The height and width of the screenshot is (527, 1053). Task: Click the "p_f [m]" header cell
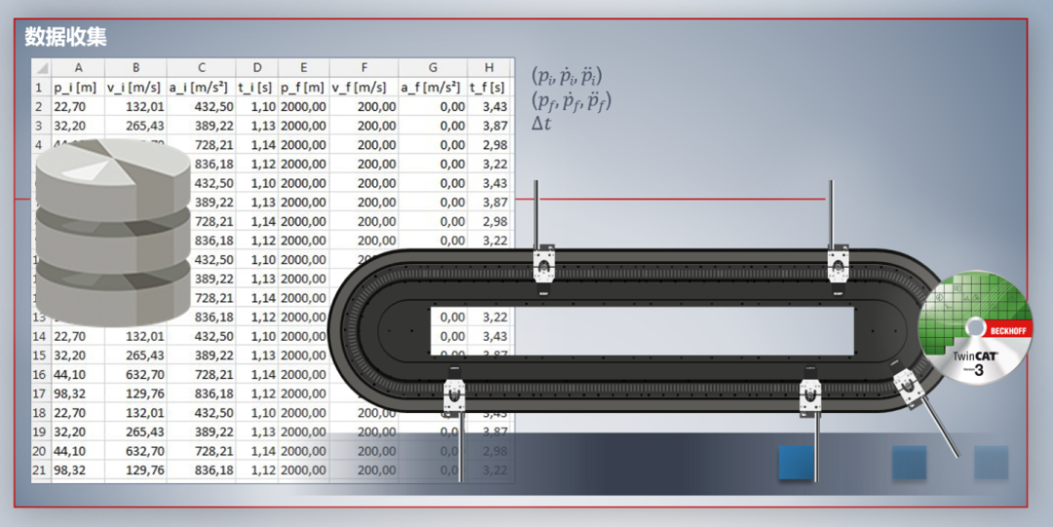303,88
